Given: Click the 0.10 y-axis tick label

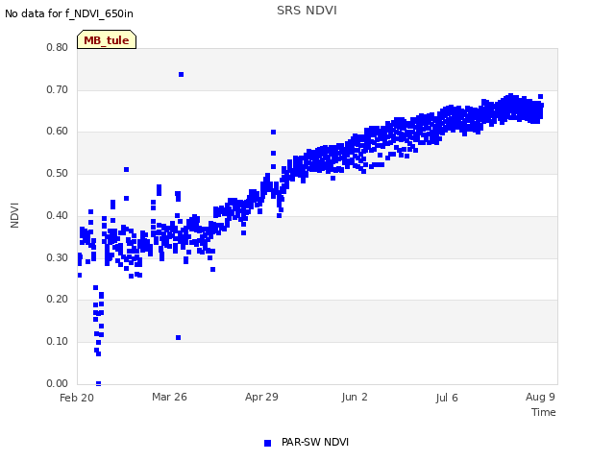Looking at the screenshot, I should coord(58,342).
